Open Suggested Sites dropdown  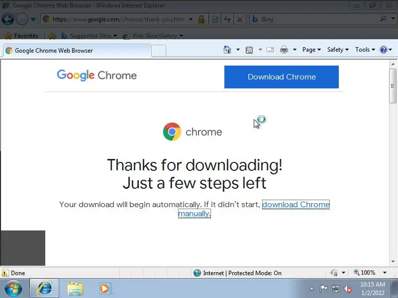tap(90, 36)
